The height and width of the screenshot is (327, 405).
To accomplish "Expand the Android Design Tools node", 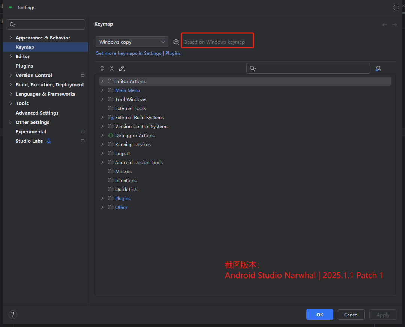I will pyautogui.click(x=102, y=162).
